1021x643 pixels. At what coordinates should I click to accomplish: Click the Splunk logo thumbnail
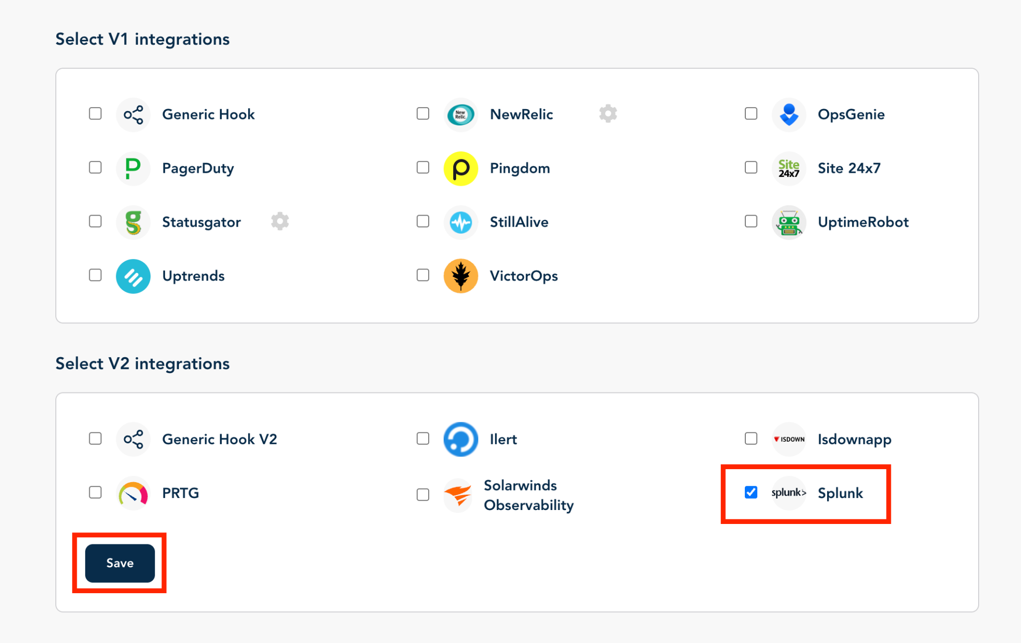[789, 493]
